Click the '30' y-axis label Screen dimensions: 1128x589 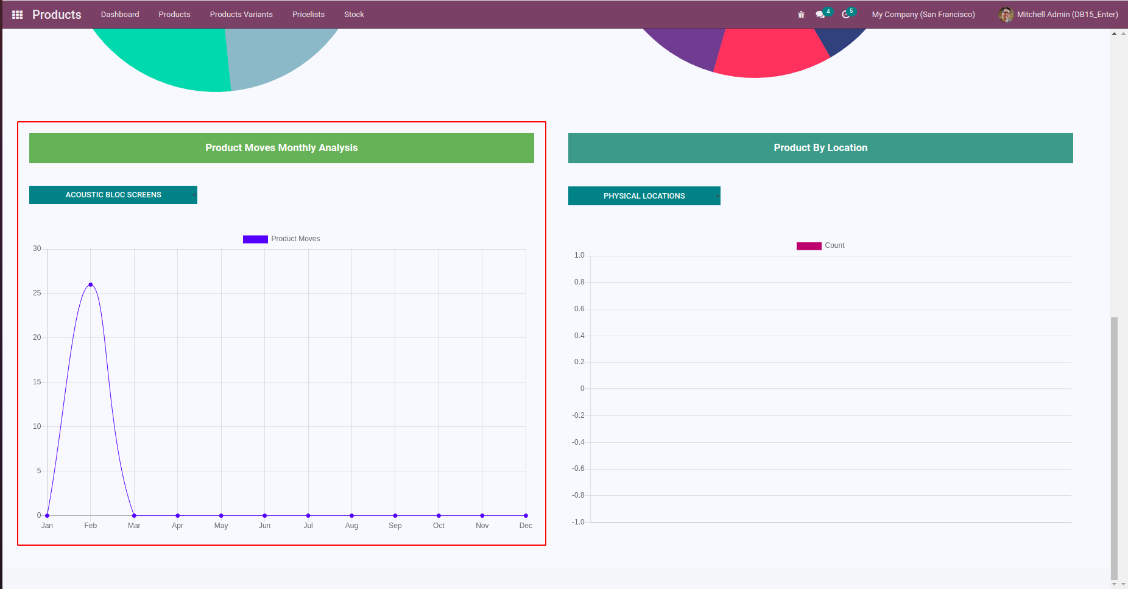[x=37, y=249]
